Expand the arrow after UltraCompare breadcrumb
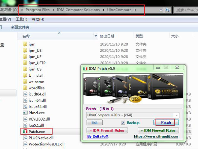198x149 pixels. point(135,10)
